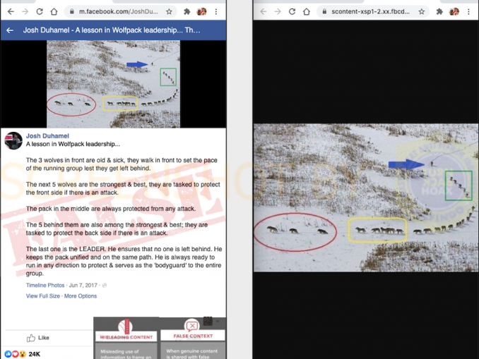The height and width of the screenshot is (359, 479).
Task: Click More Options link
Action: (81, 296)
